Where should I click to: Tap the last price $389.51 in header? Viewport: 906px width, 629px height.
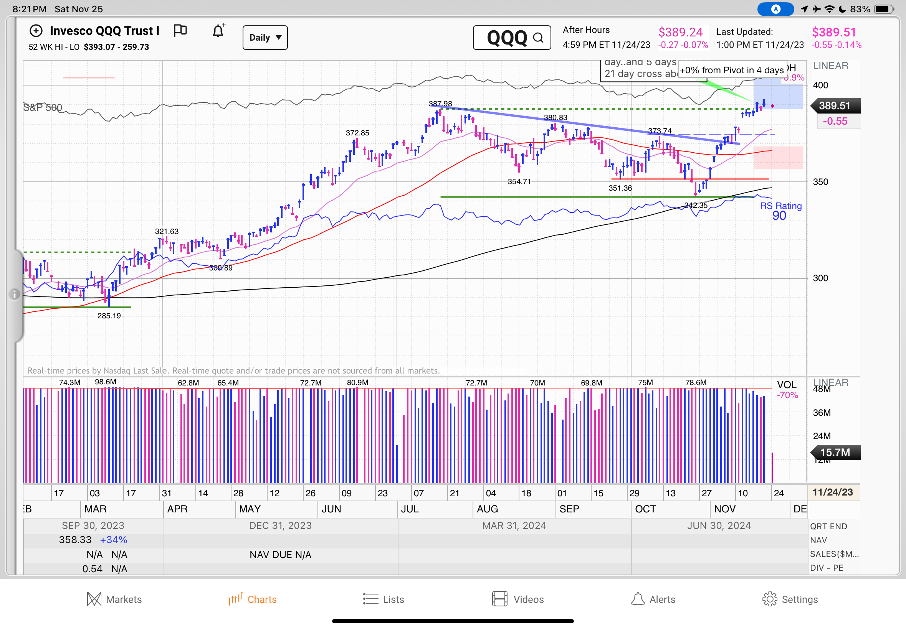coord(834,32)
